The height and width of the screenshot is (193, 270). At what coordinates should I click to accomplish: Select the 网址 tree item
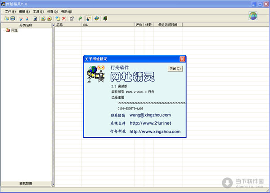(x=14, y=31)
